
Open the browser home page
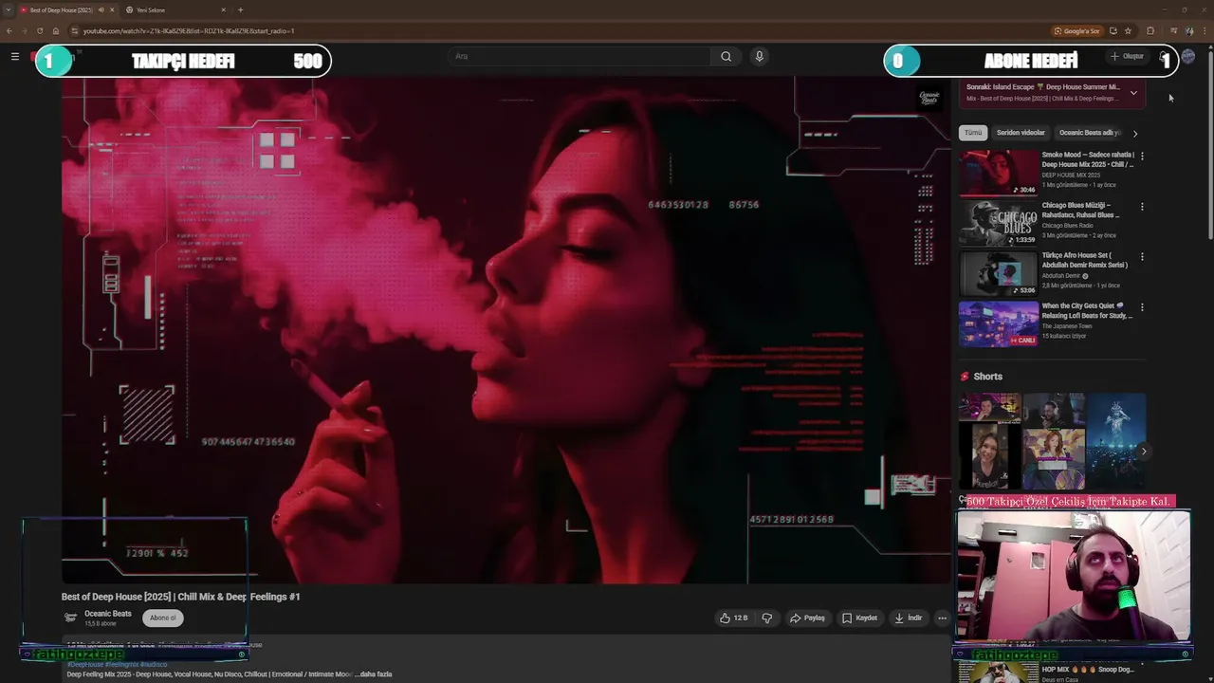tap(54, 30)
